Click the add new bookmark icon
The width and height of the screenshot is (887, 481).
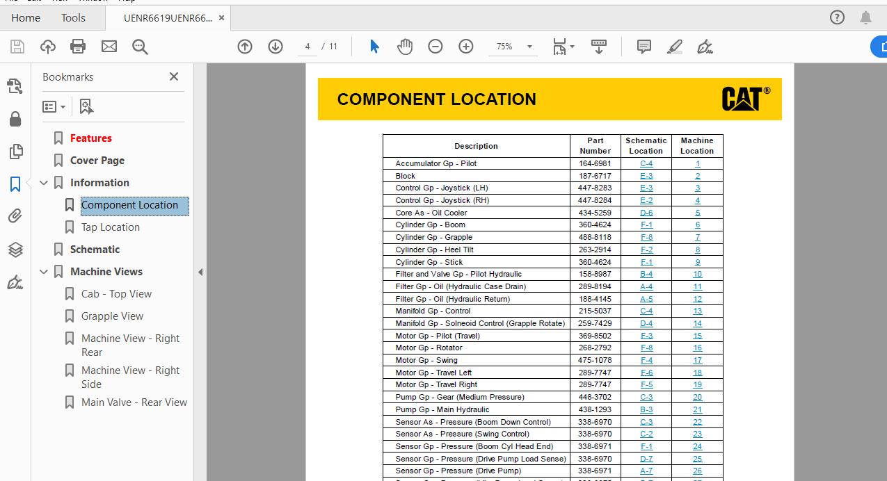[x=86, y=107]
